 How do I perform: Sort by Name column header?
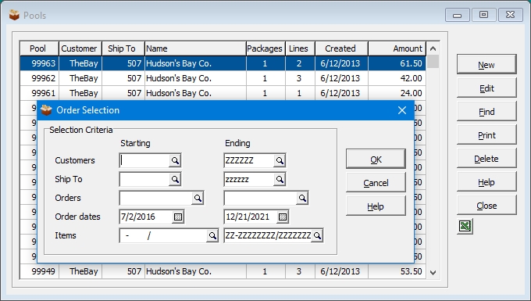195,48
